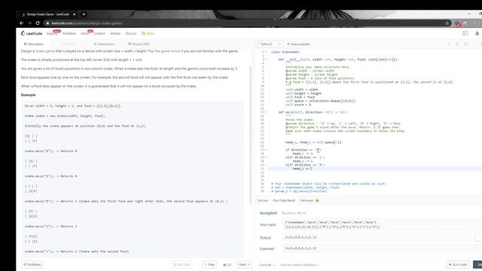Bookmark this page with the star icon
The height and width of the screenshot is (271, 482).
point(447,23)
